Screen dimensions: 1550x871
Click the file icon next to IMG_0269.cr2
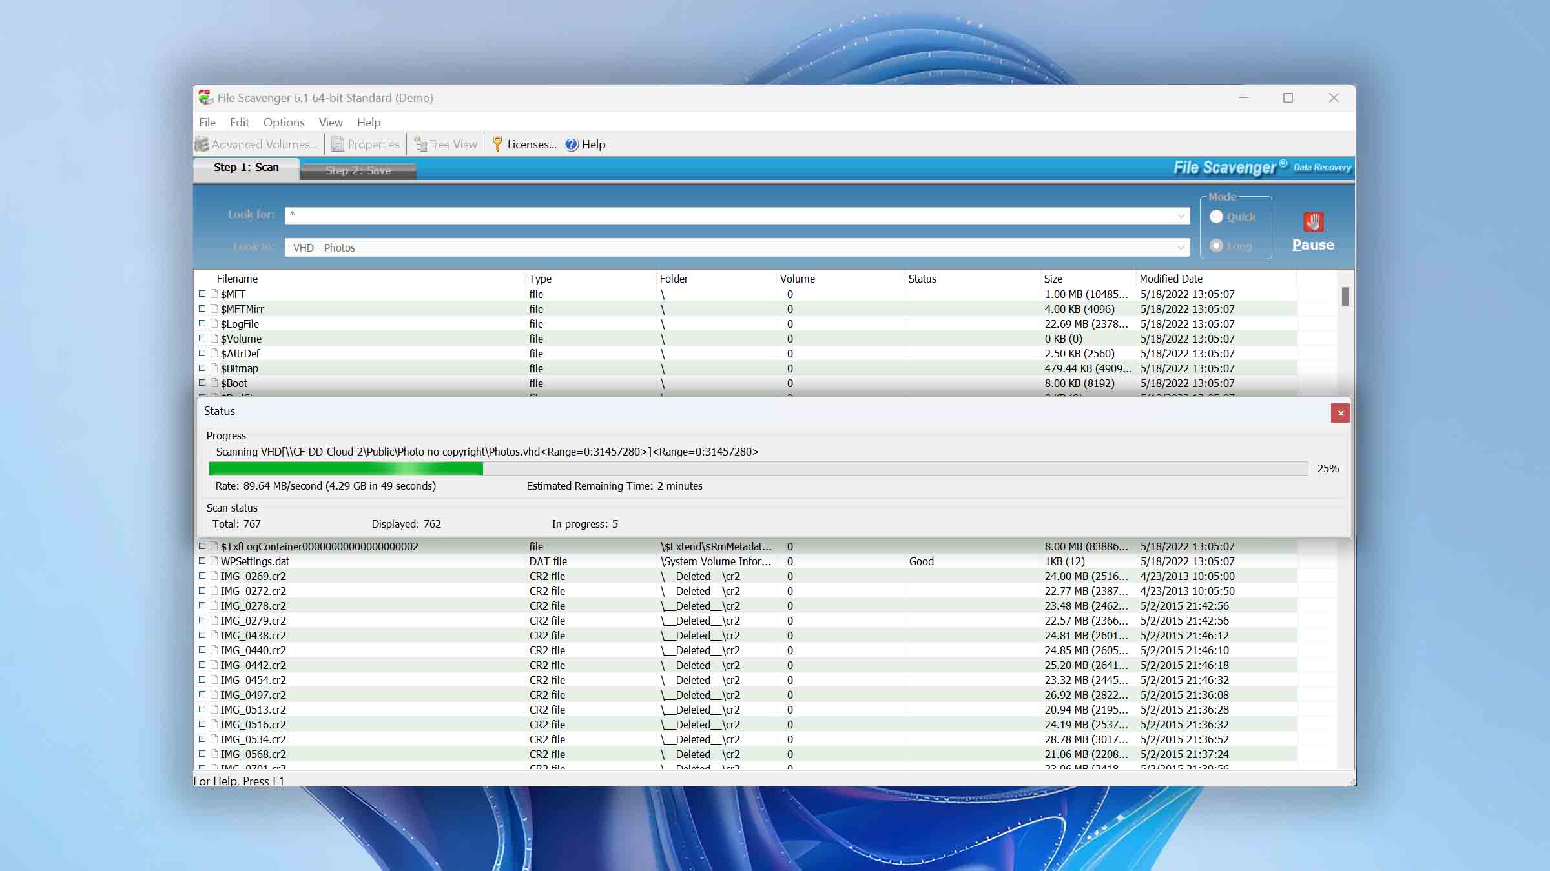point(214,576)
